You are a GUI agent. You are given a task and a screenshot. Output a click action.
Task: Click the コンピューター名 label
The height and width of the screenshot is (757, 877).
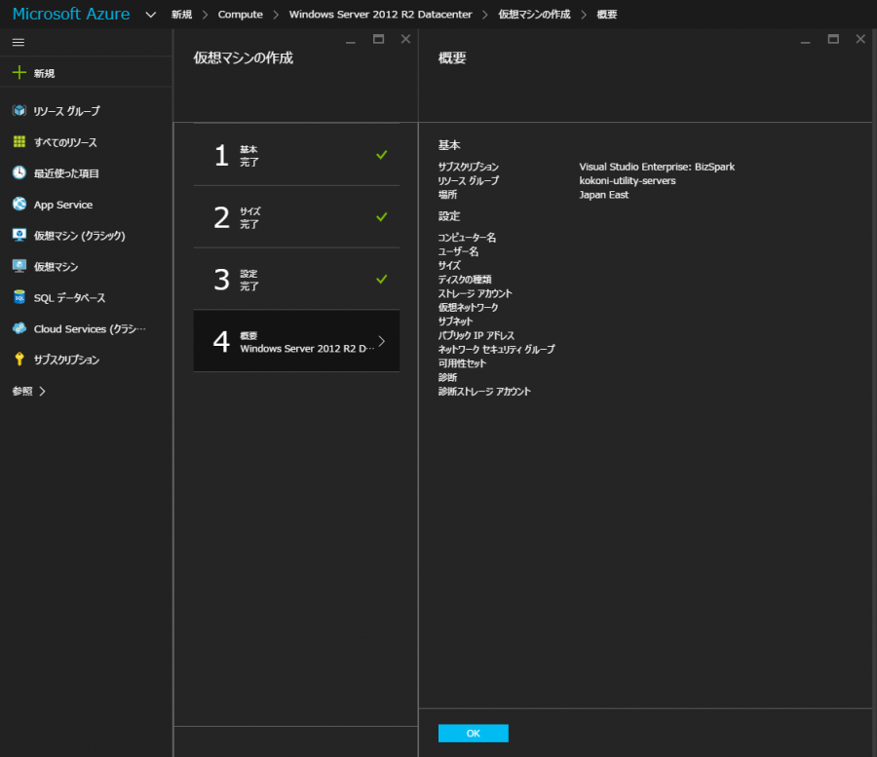point(467,238)
